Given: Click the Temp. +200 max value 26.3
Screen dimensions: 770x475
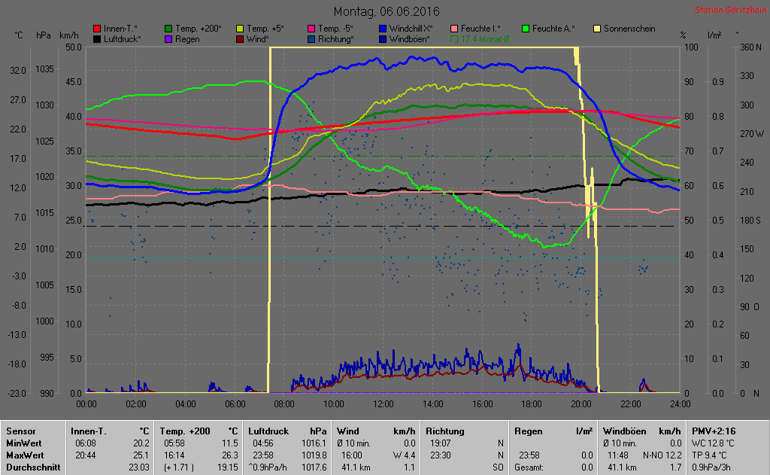Looking at the screenshot, I should pyautogui.click(x=230, y=455).
